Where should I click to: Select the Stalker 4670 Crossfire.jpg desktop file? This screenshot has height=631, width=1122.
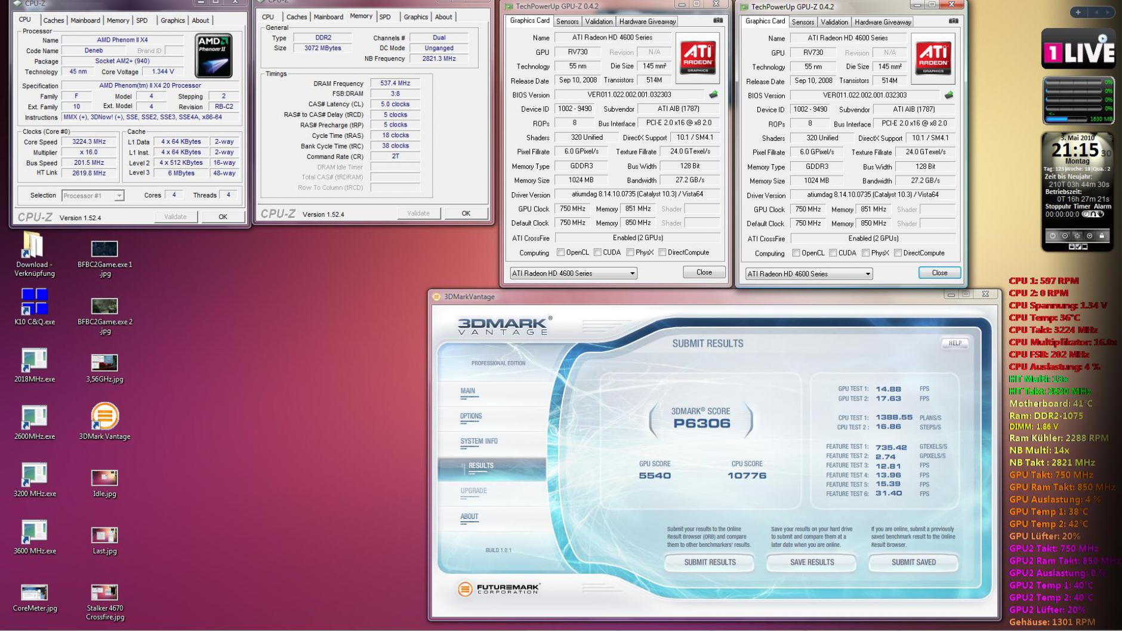tap(104, 602)
